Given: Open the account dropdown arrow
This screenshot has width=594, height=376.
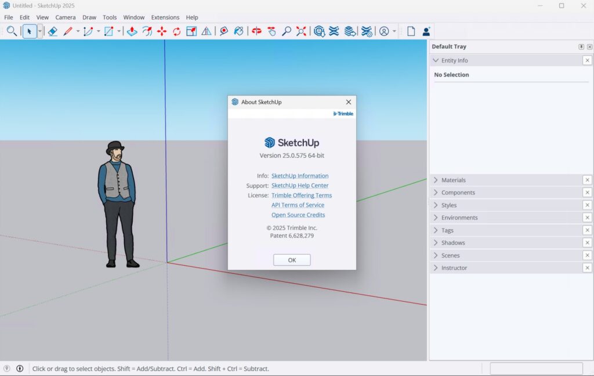Looking at the screenshot, I should [394, 31].
